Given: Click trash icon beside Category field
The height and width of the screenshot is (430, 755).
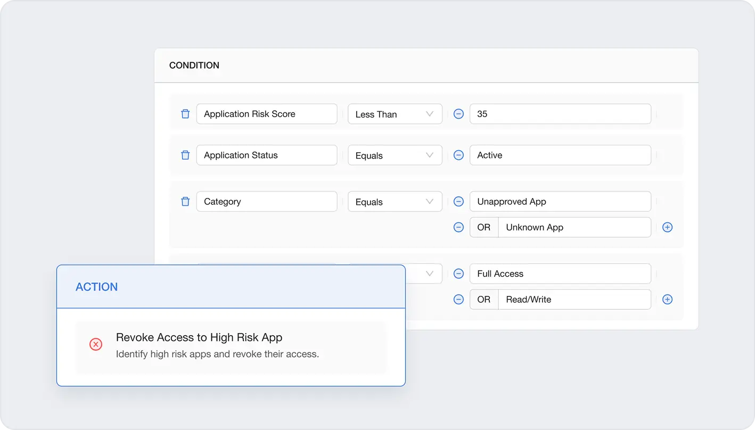Looking at the screenshot, I should [185, 202].
